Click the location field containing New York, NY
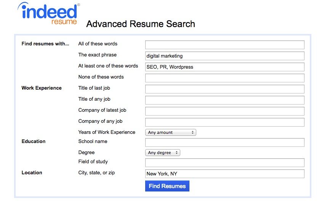 pos(225,174)
